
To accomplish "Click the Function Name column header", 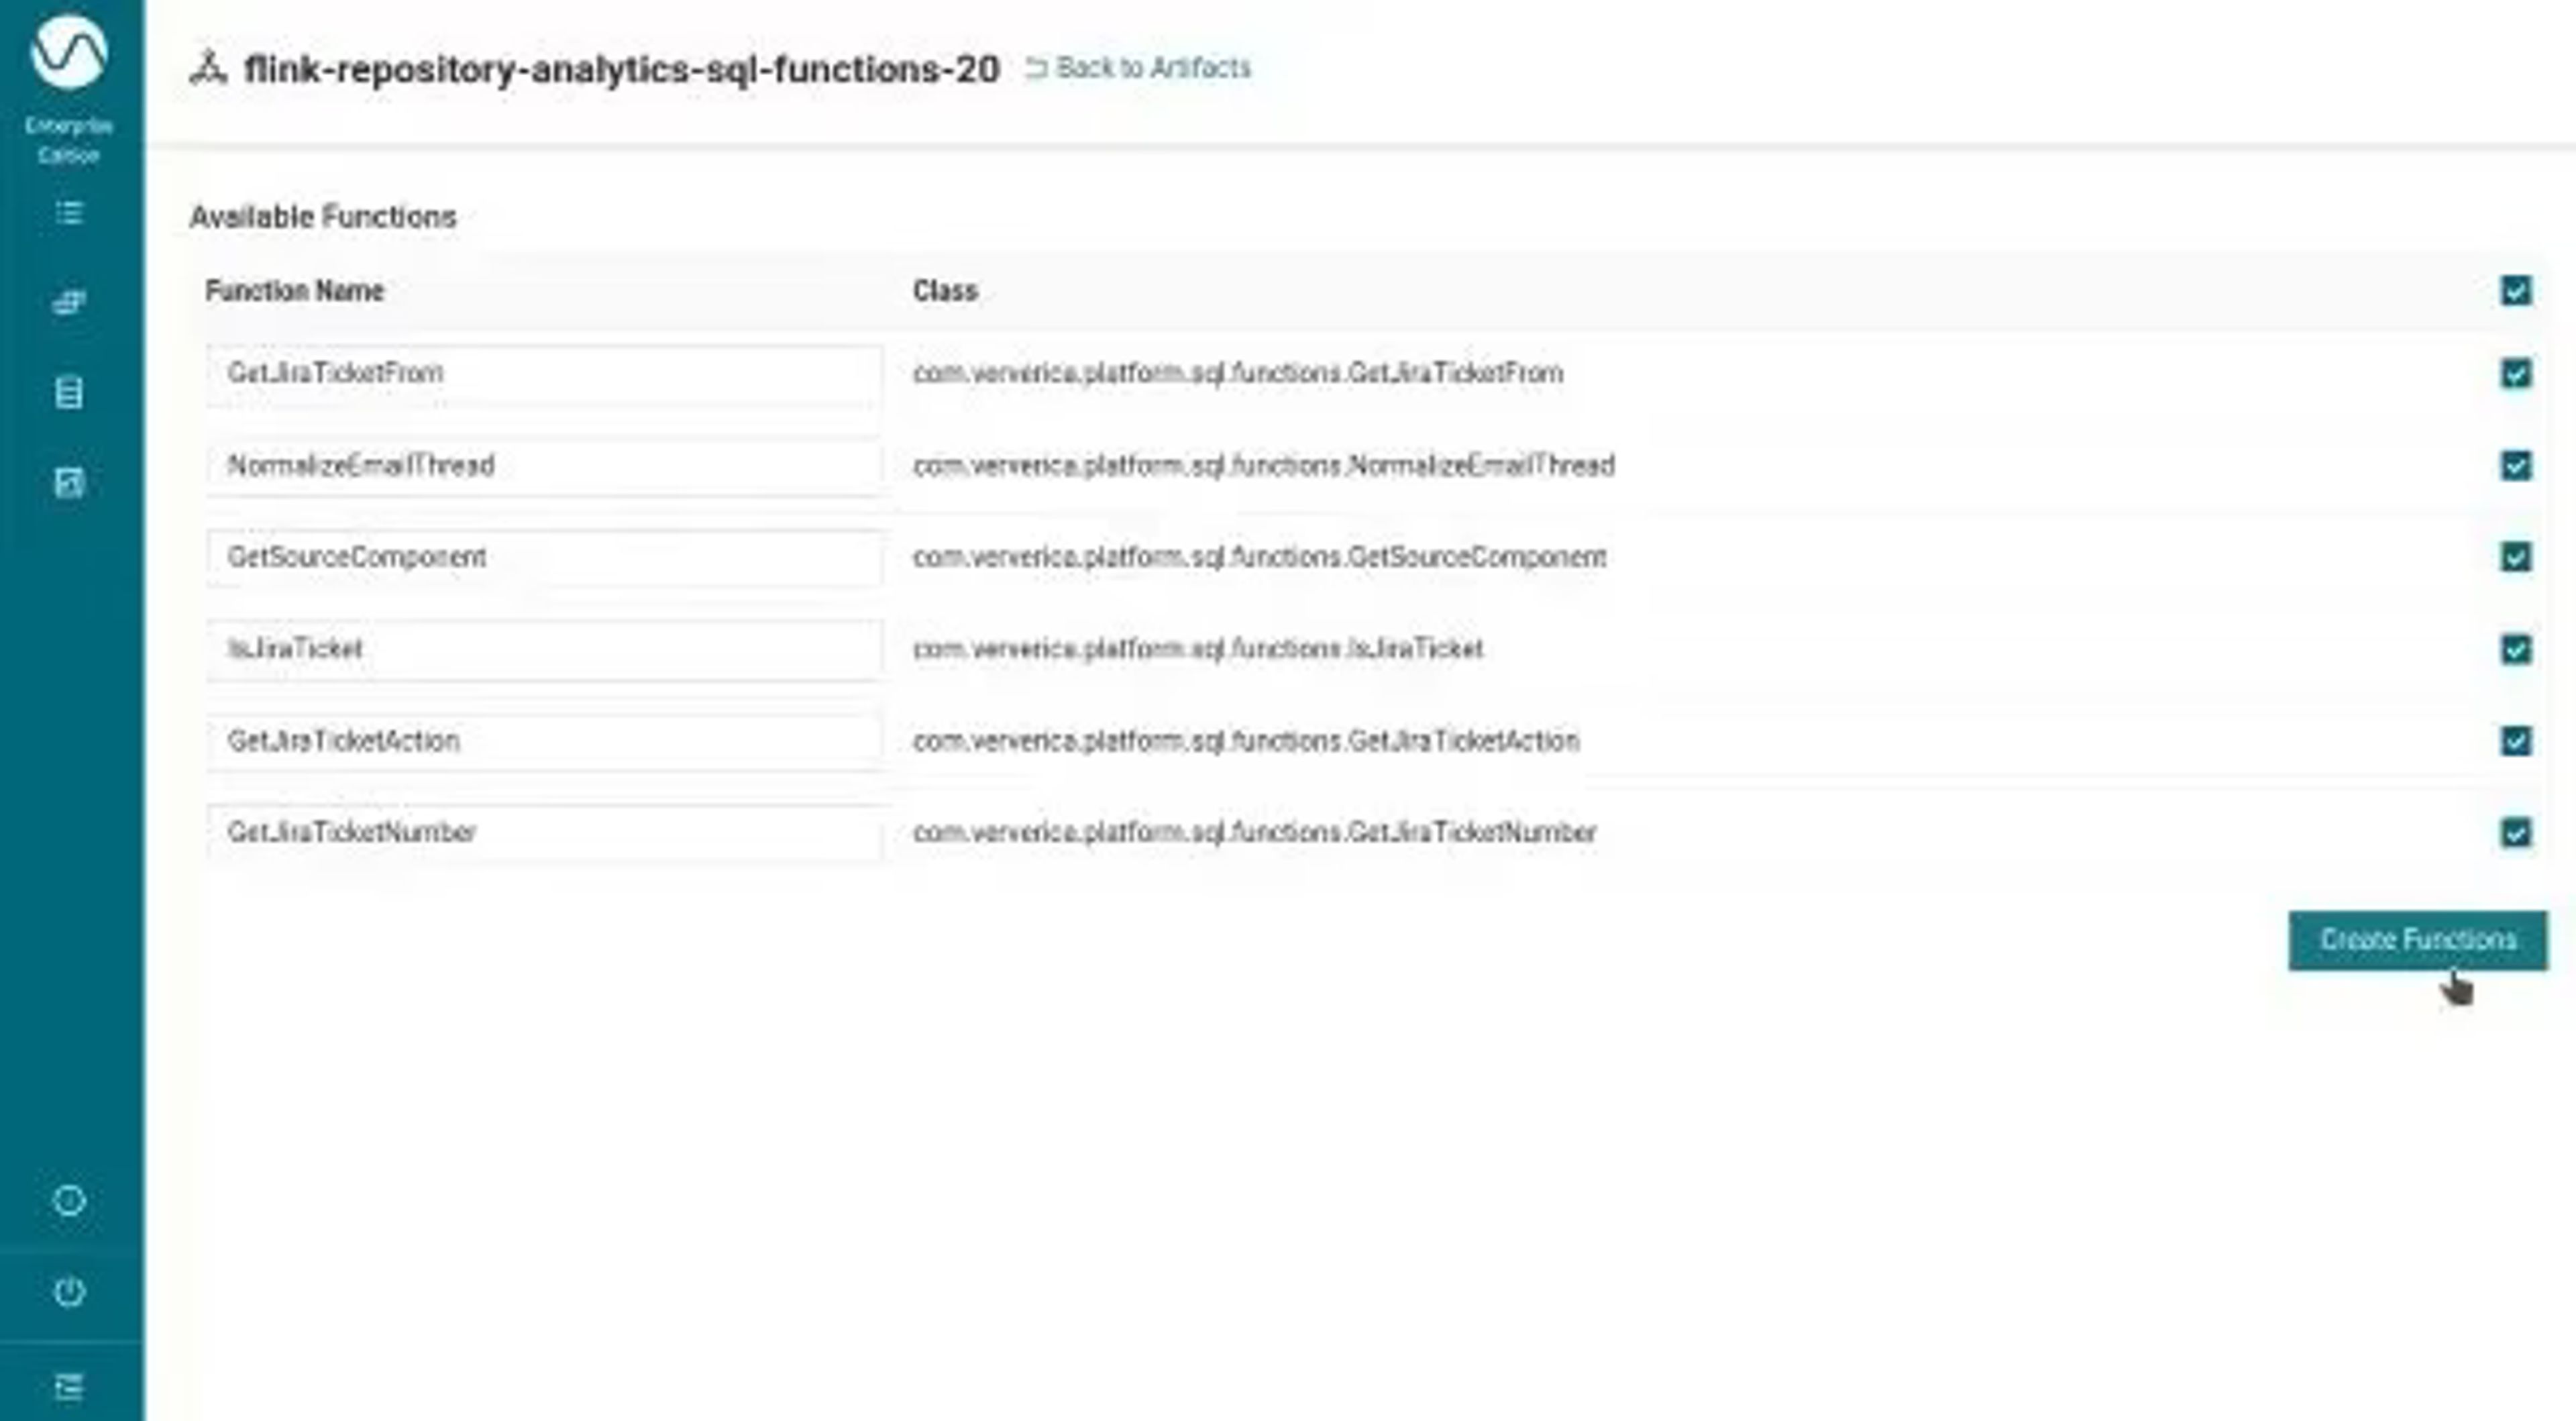I will [295, 291].
